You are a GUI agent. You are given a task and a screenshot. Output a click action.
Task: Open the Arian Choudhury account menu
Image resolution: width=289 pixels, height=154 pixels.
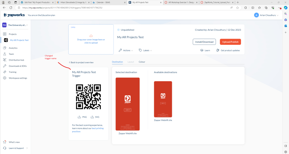(266, 15)
